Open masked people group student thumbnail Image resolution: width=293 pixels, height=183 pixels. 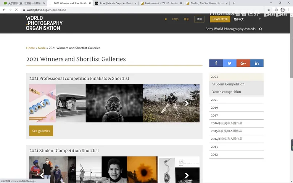tap(48, 170)
